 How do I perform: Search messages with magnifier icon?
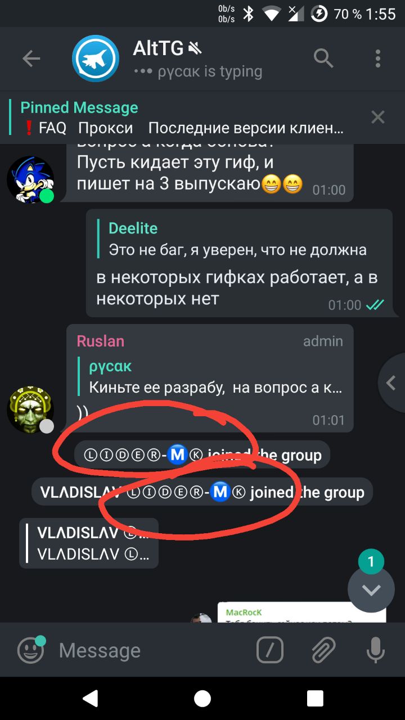[x=323, y=58]
